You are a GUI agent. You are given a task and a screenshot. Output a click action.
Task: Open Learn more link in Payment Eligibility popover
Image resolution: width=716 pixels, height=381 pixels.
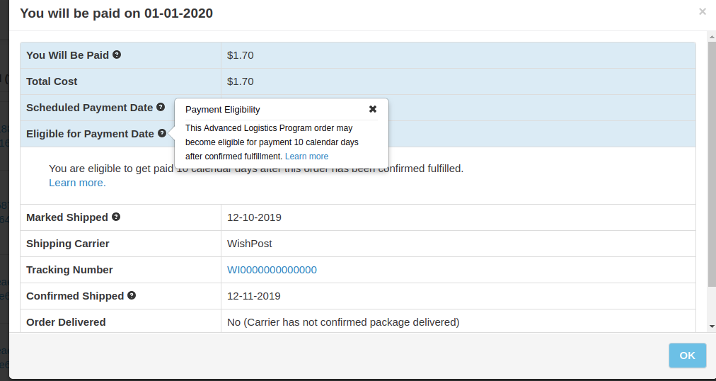point(306,157)
